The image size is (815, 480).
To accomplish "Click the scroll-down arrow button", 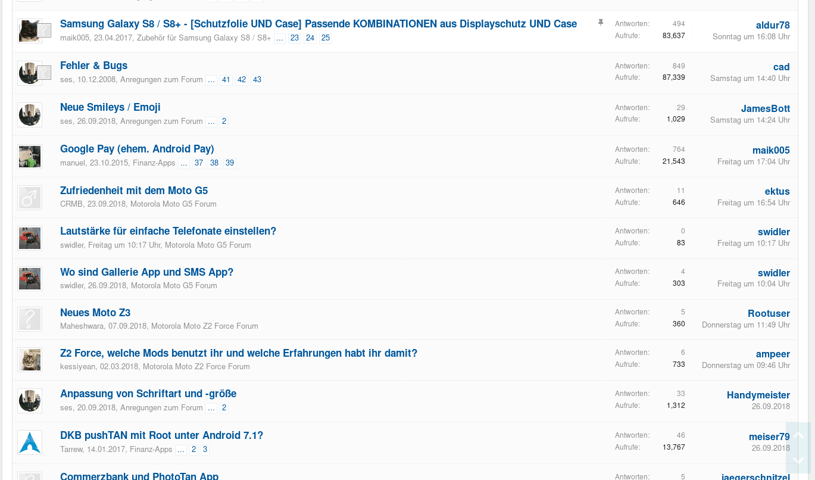I will click(798, 460).
